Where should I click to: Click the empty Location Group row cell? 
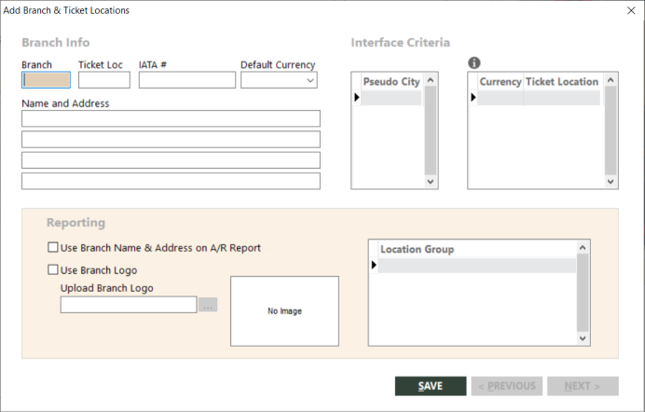[477, 266]
